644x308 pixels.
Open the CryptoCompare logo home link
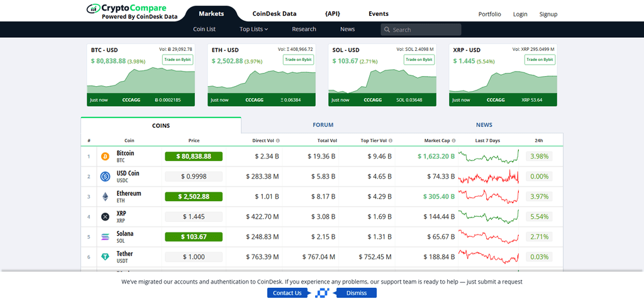tap(132, 13)
